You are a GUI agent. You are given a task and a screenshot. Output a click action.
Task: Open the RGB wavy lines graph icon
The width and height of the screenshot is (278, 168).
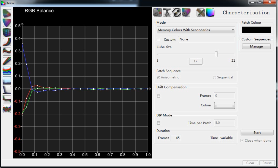tap(7, 109)
